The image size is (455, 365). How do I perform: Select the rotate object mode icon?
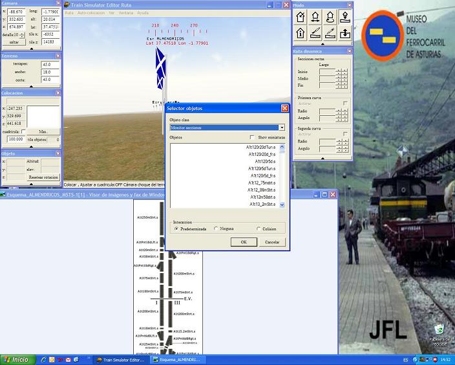pos(330,17)
